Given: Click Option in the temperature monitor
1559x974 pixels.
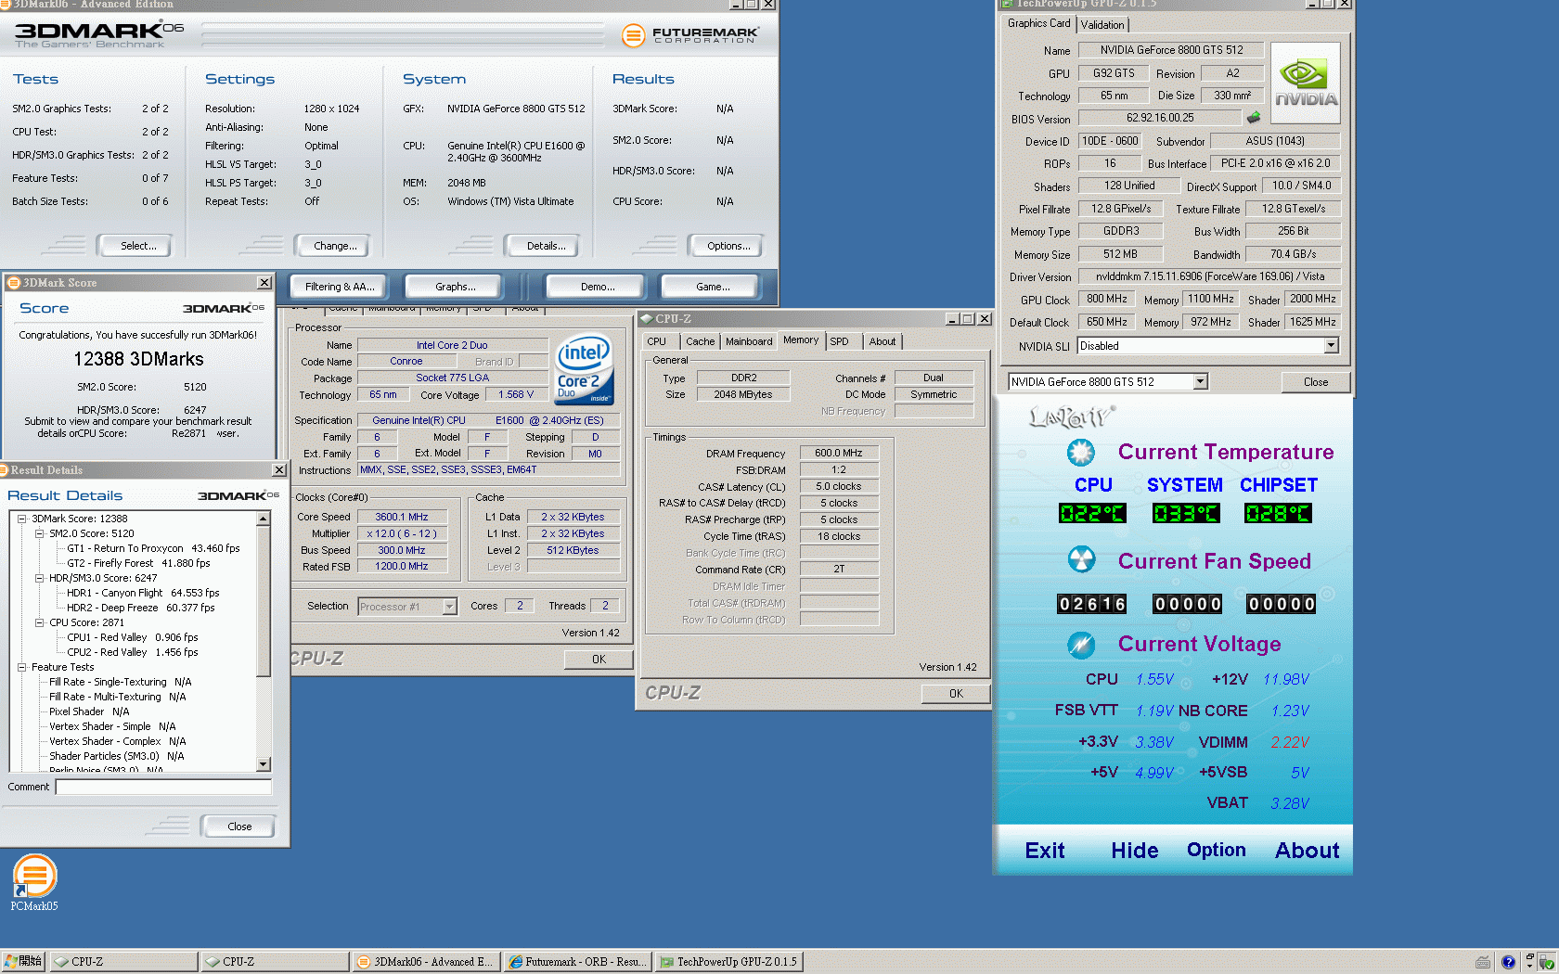Looking at the screenshot, I should (1216, 850).
